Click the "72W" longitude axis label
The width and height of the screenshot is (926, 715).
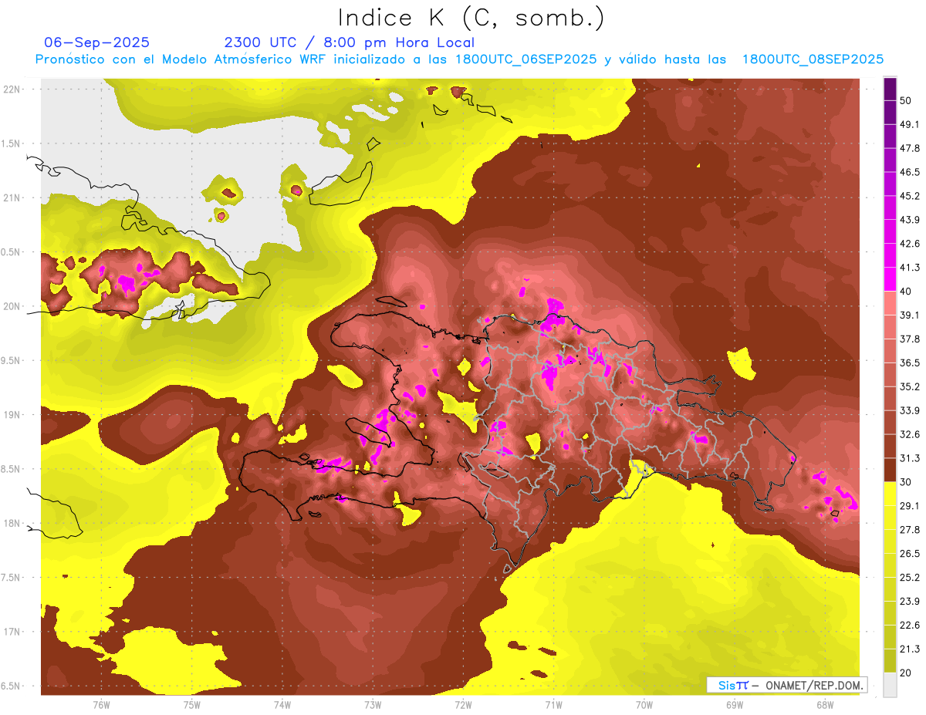tap(463, 704)
